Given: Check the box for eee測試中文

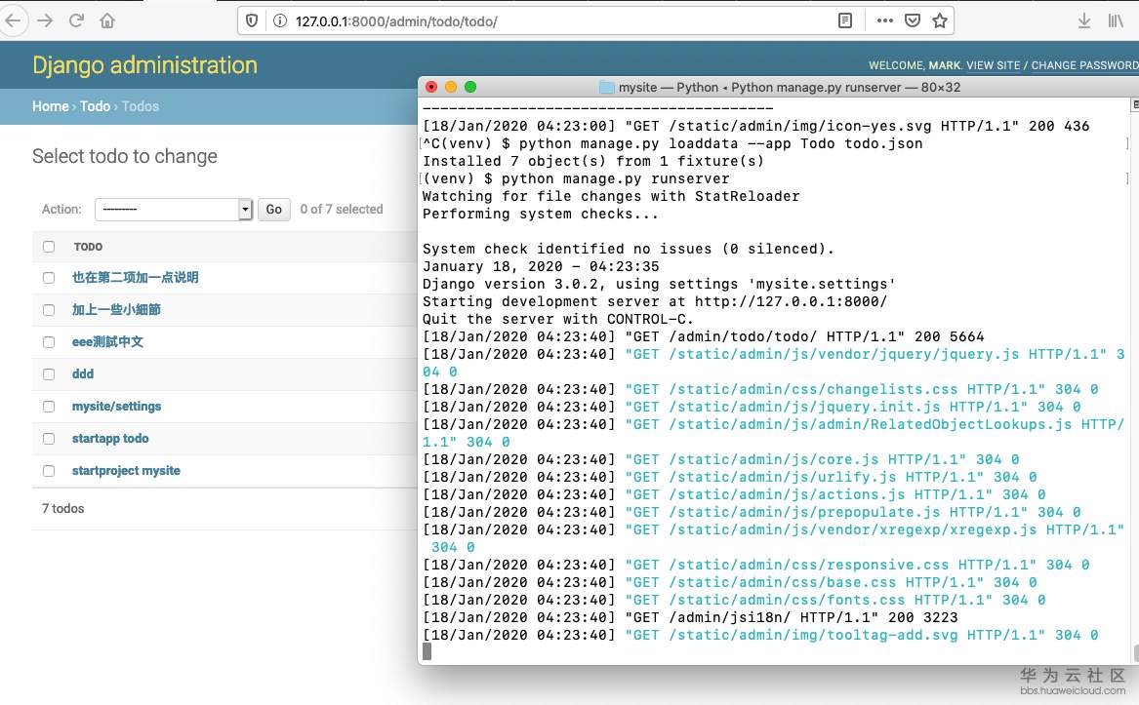Looking at the screenshot, I should [x=49, y=342].
